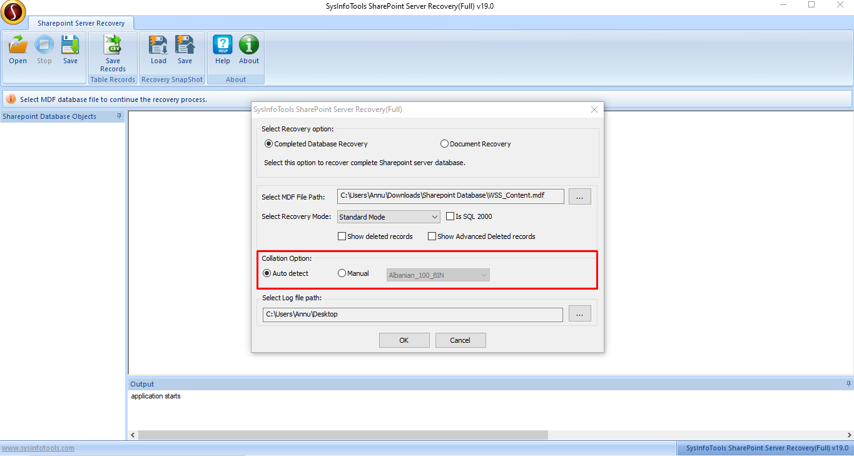
Task: Open the Help icon
Action: 223,45
